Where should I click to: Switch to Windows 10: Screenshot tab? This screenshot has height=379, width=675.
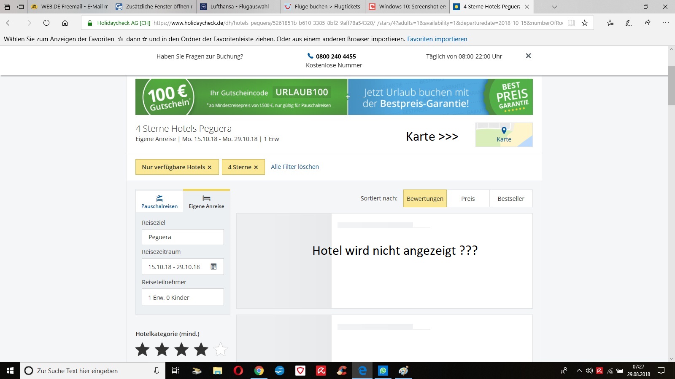click(407, 7)
